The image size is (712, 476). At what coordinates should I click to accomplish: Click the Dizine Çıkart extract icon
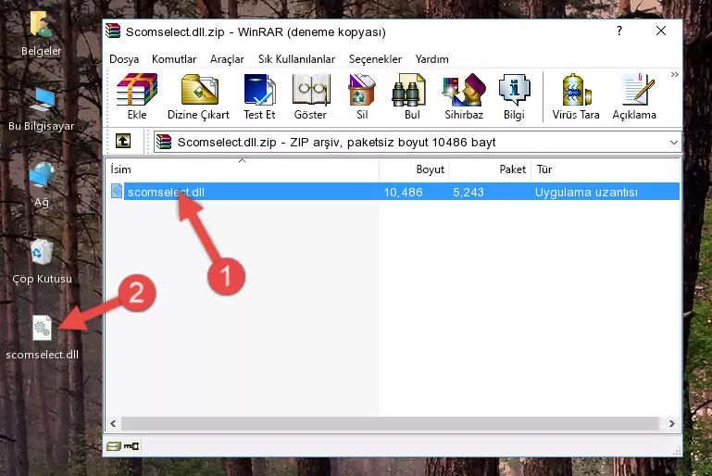click(199, 90)
